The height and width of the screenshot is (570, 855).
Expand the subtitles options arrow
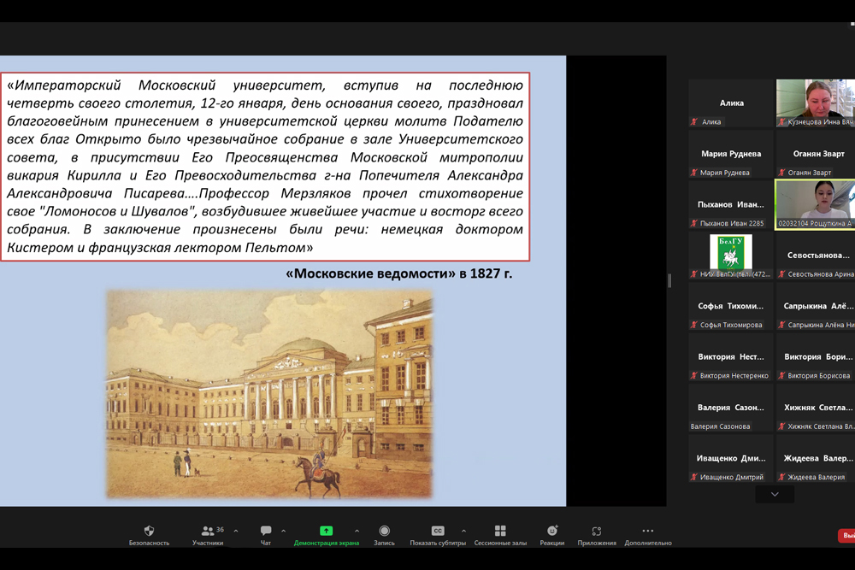[x=463, y=531]
